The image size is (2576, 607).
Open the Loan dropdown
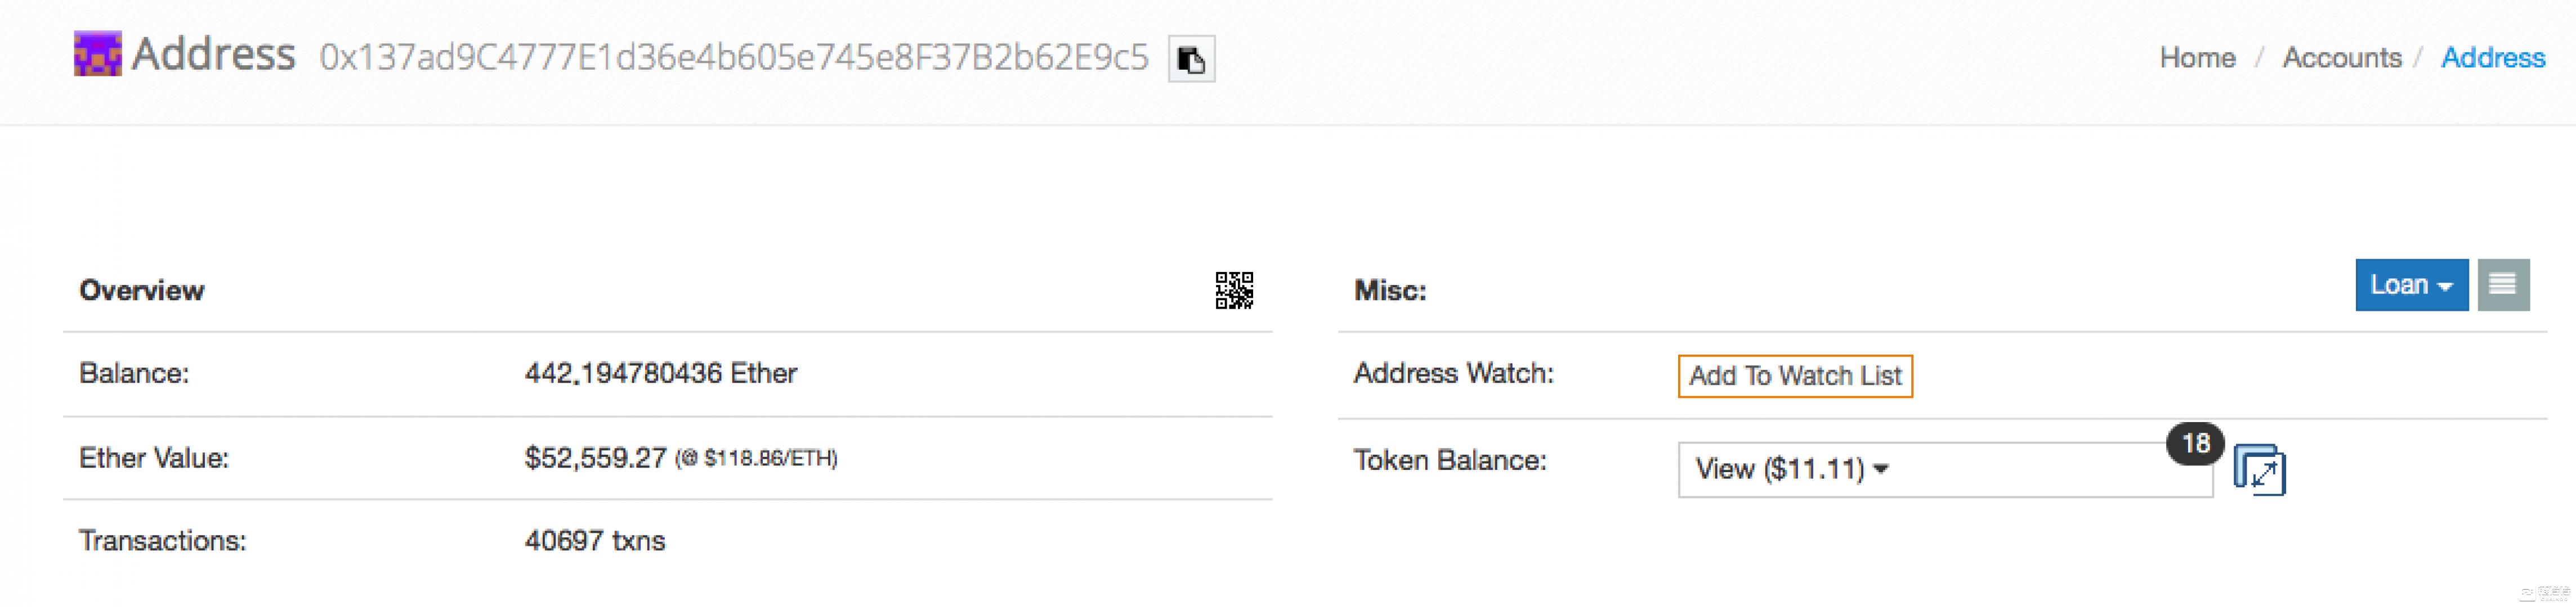[x=2410, y=286]
